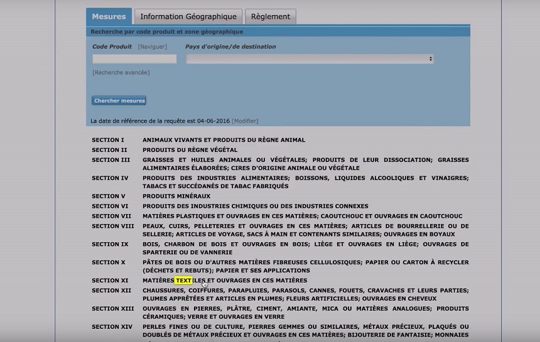Open Section VI Produits des industries chimiques
Screen dimensions: 540x342
point(255,206)
